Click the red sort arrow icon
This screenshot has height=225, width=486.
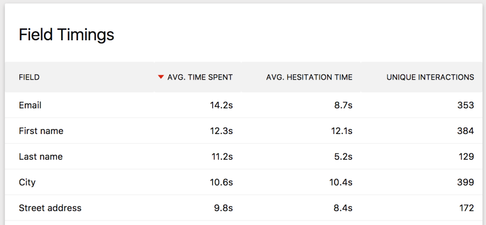(x=161, y=77)
